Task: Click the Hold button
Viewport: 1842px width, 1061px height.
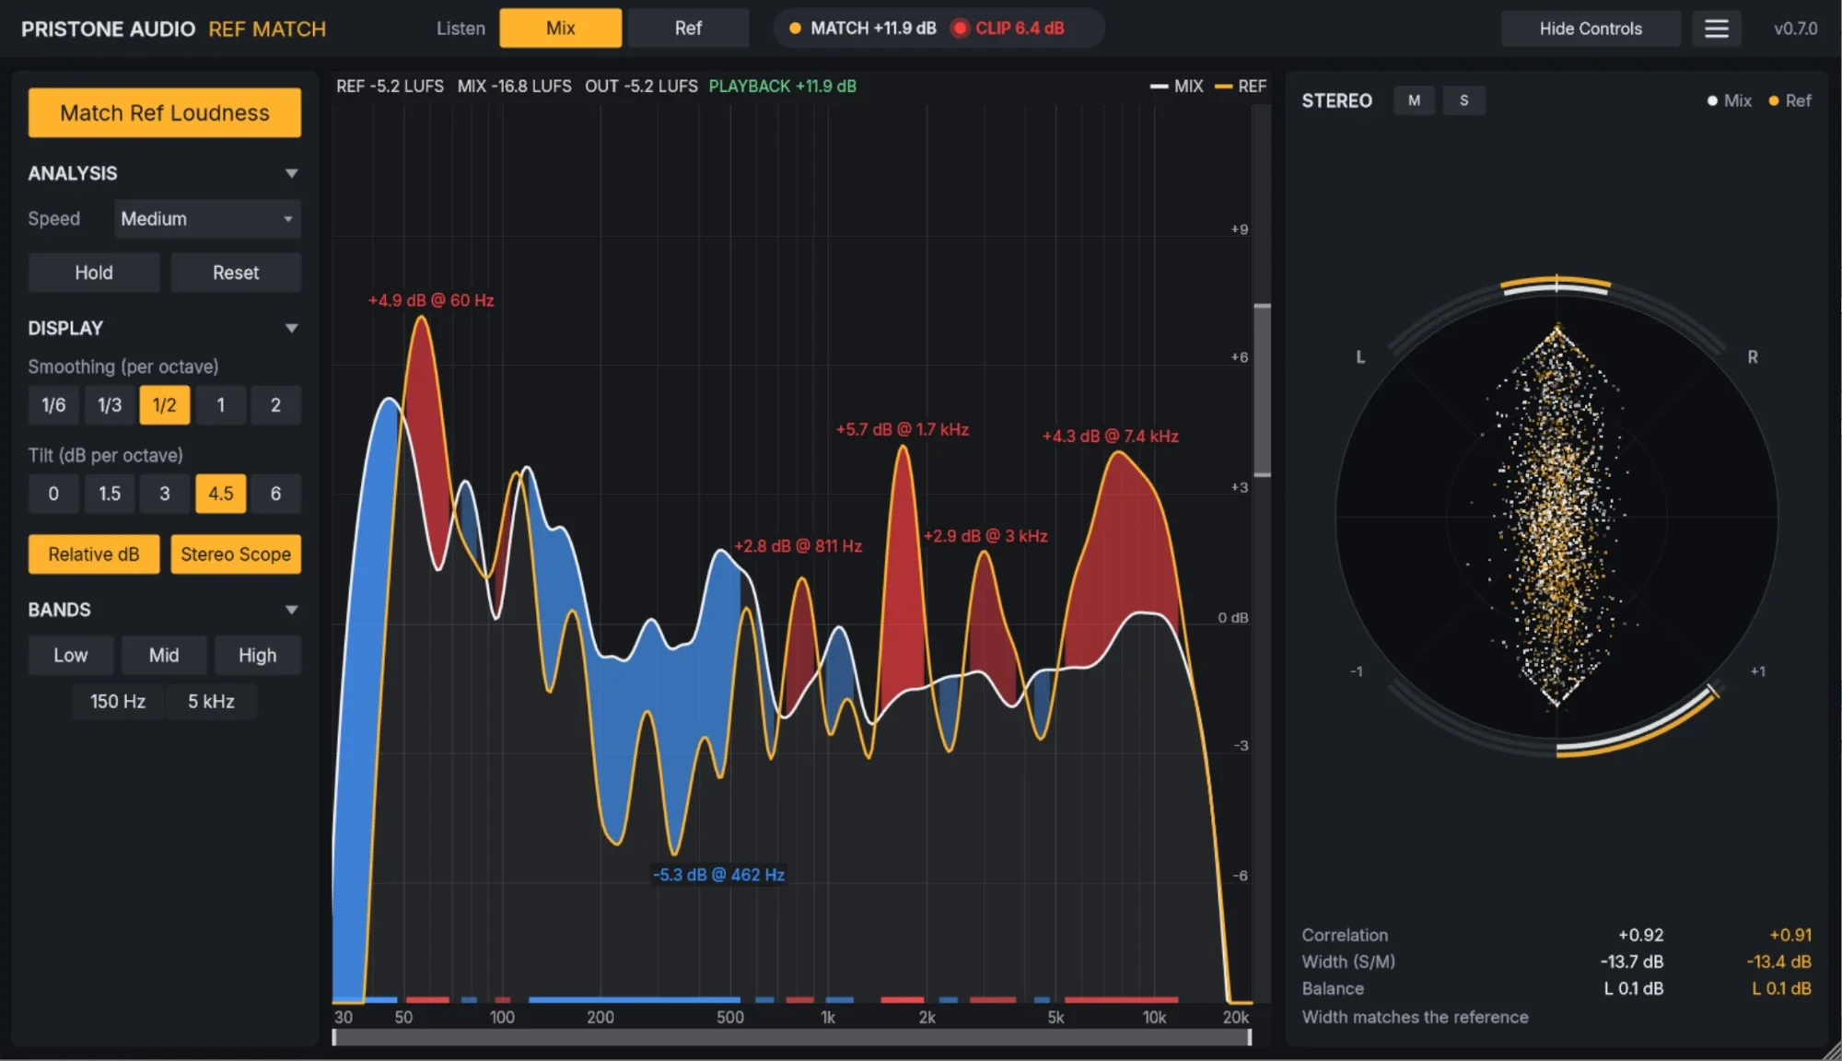Action: coord(94,273)
